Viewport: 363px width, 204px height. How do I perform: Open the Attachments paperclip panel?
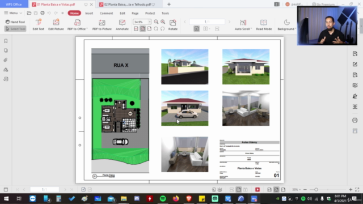point(6,60)
